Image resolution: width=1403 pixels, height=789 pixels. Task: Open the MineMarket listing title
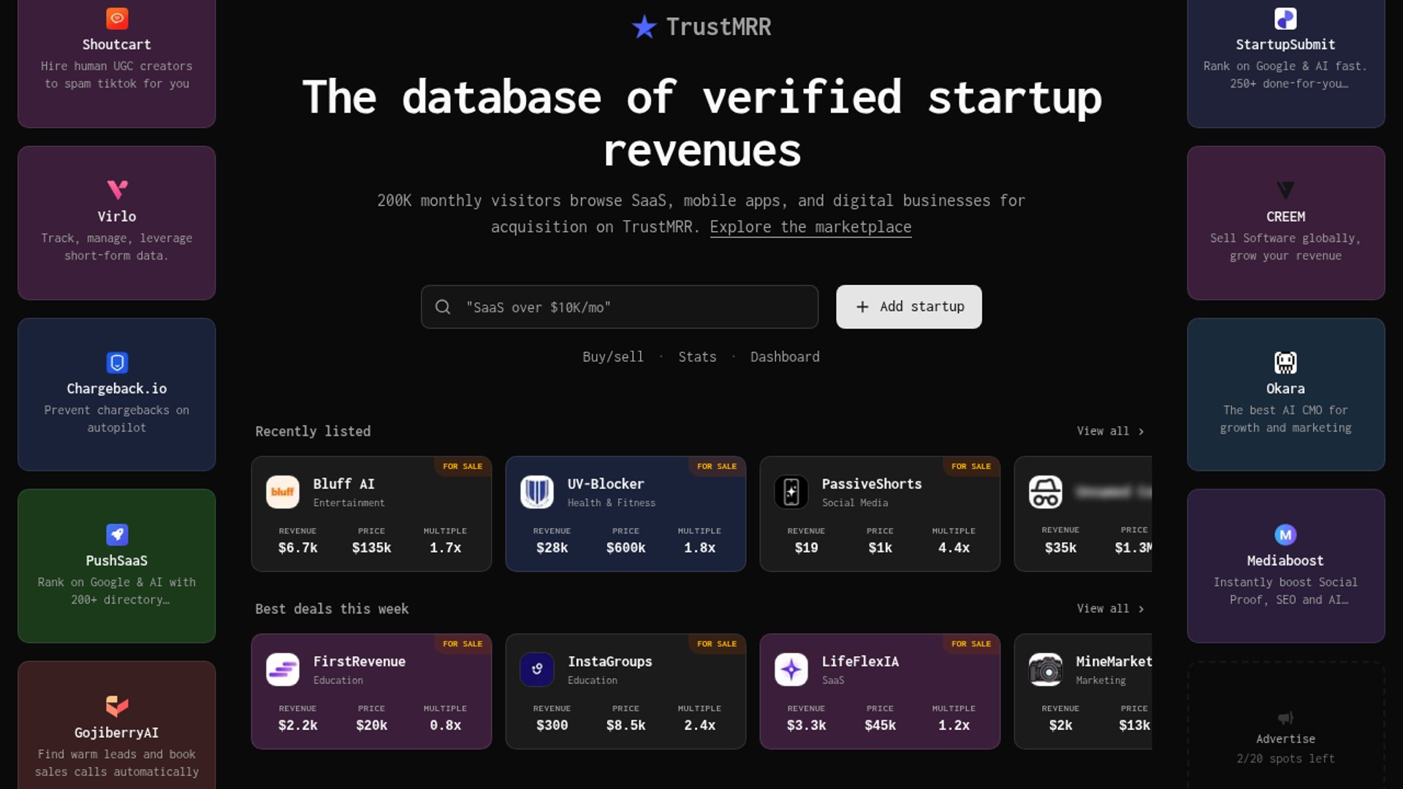coord(1113,661)
